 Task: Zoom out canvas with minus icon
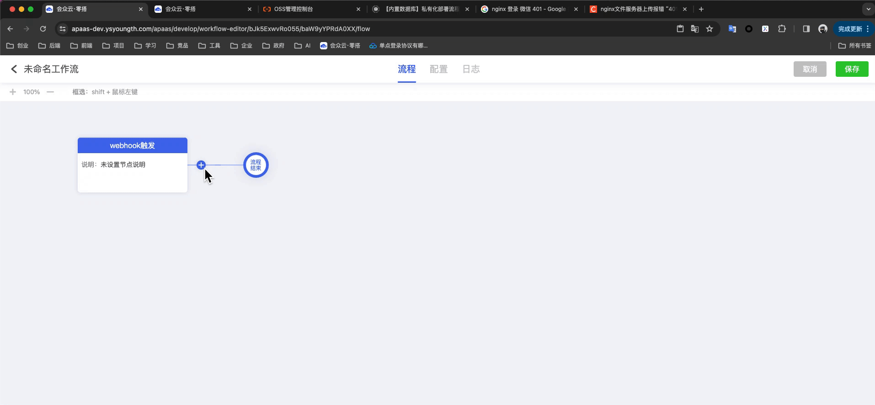(50, 92)
